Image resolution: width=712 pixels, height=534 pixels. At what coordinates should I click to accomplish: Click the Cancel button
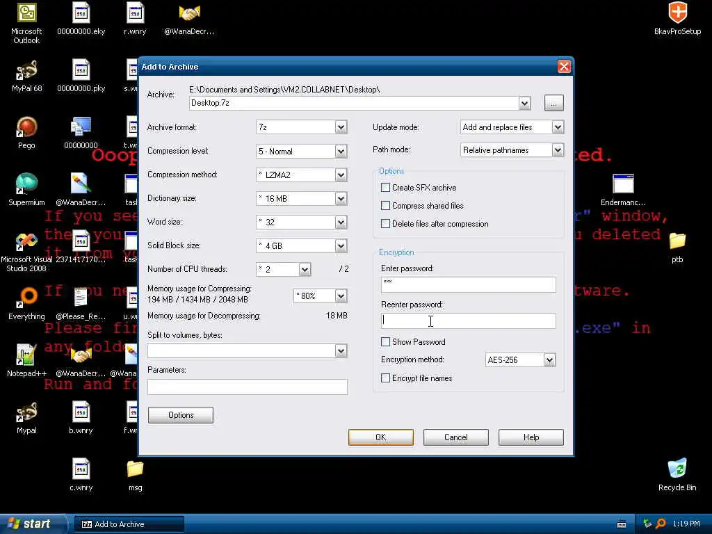pyautogui.click(x=456, y=437)
